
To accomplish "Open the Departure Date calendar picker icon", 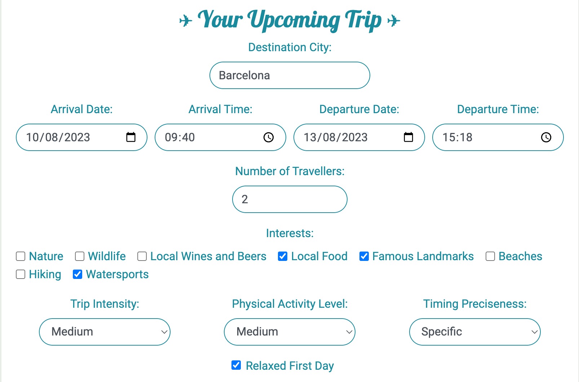I will pos(408,137).
